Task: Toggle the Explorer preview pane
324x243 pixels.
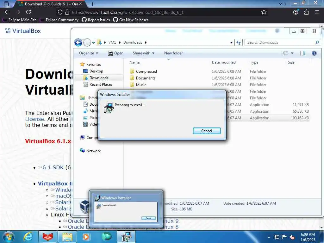Action: click(303, 53)
